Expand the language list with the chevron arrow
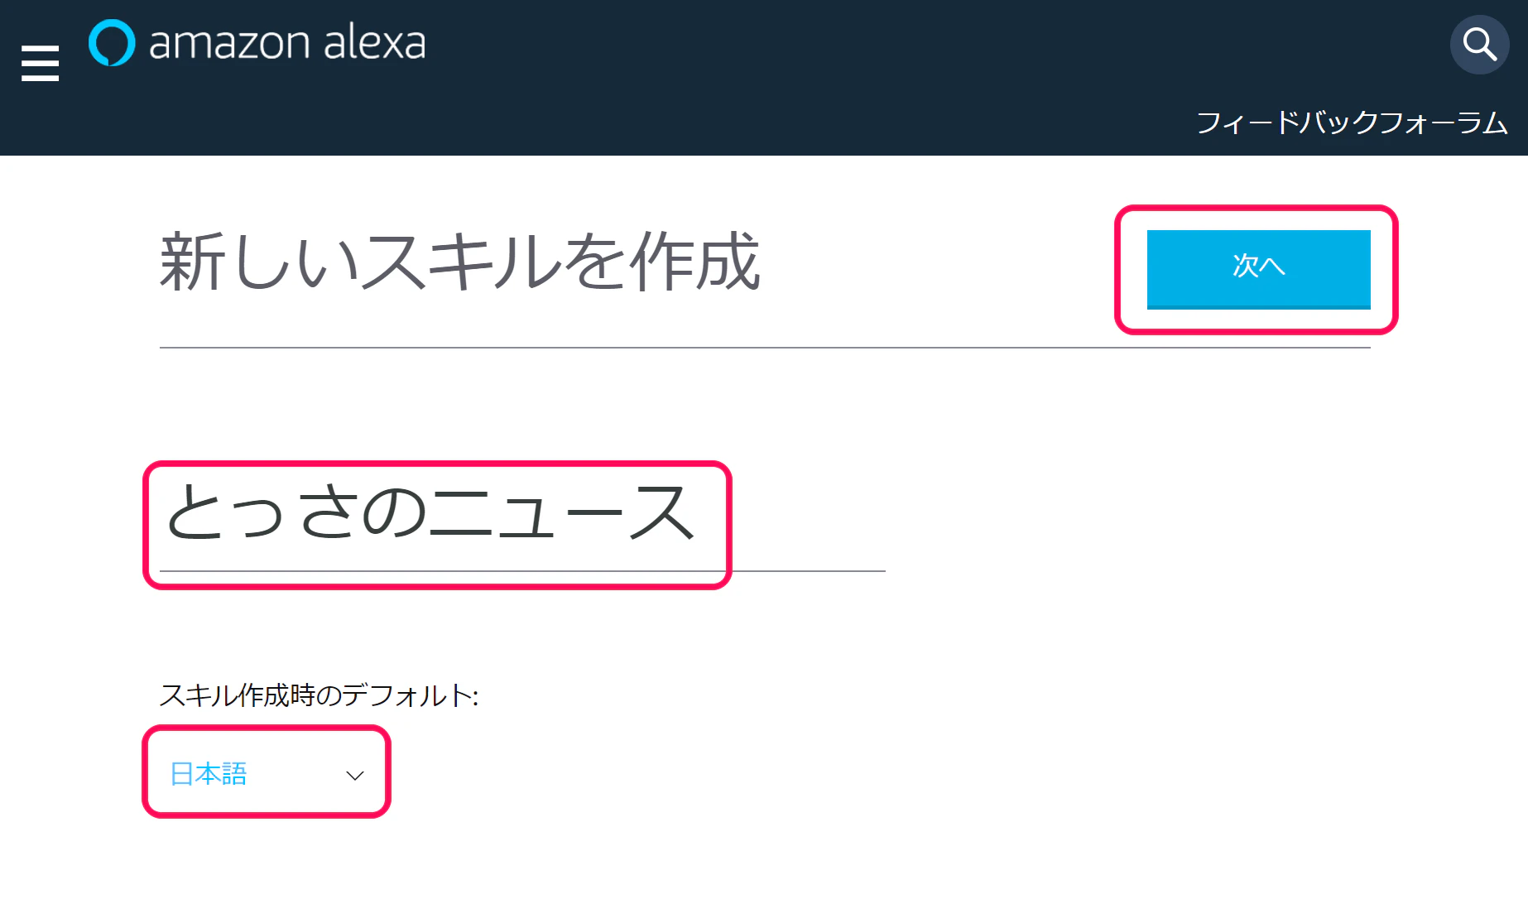This screenshot has height=899, width=1528. click(x=355, y=776)
